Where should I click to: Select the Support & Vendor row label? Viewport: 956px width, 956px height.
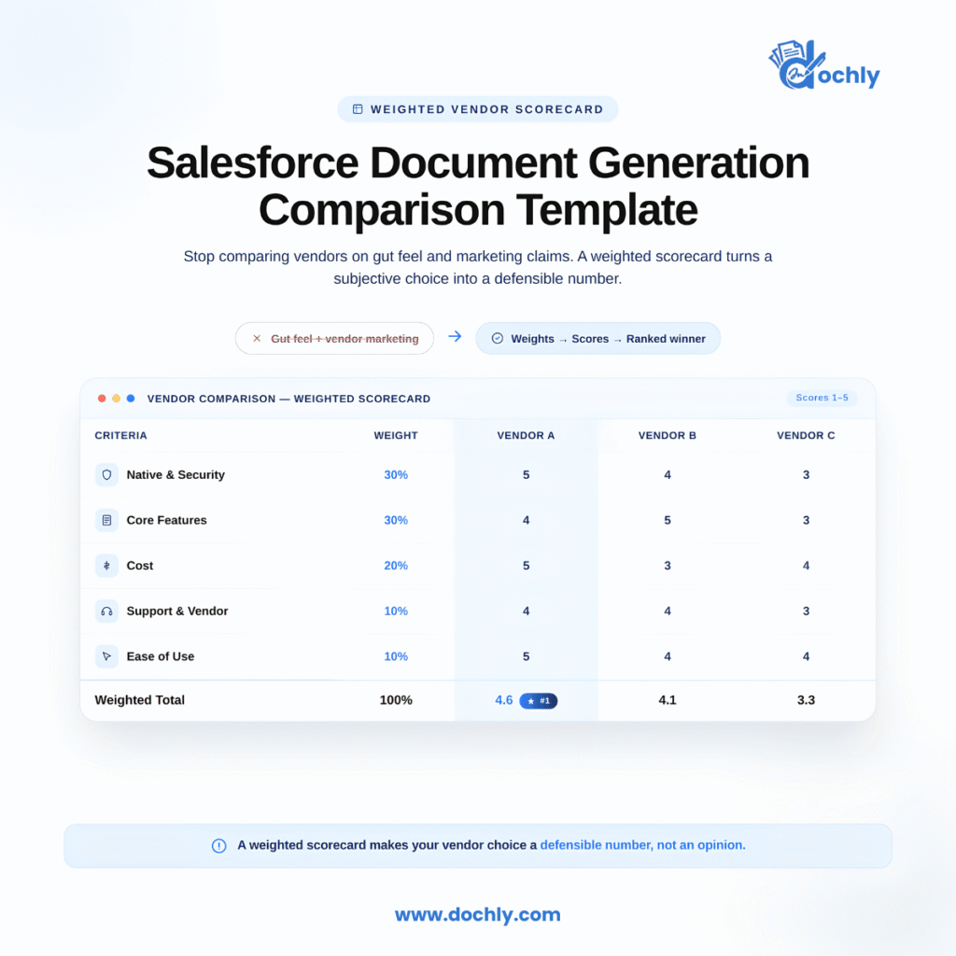click(x=177, y=611)
